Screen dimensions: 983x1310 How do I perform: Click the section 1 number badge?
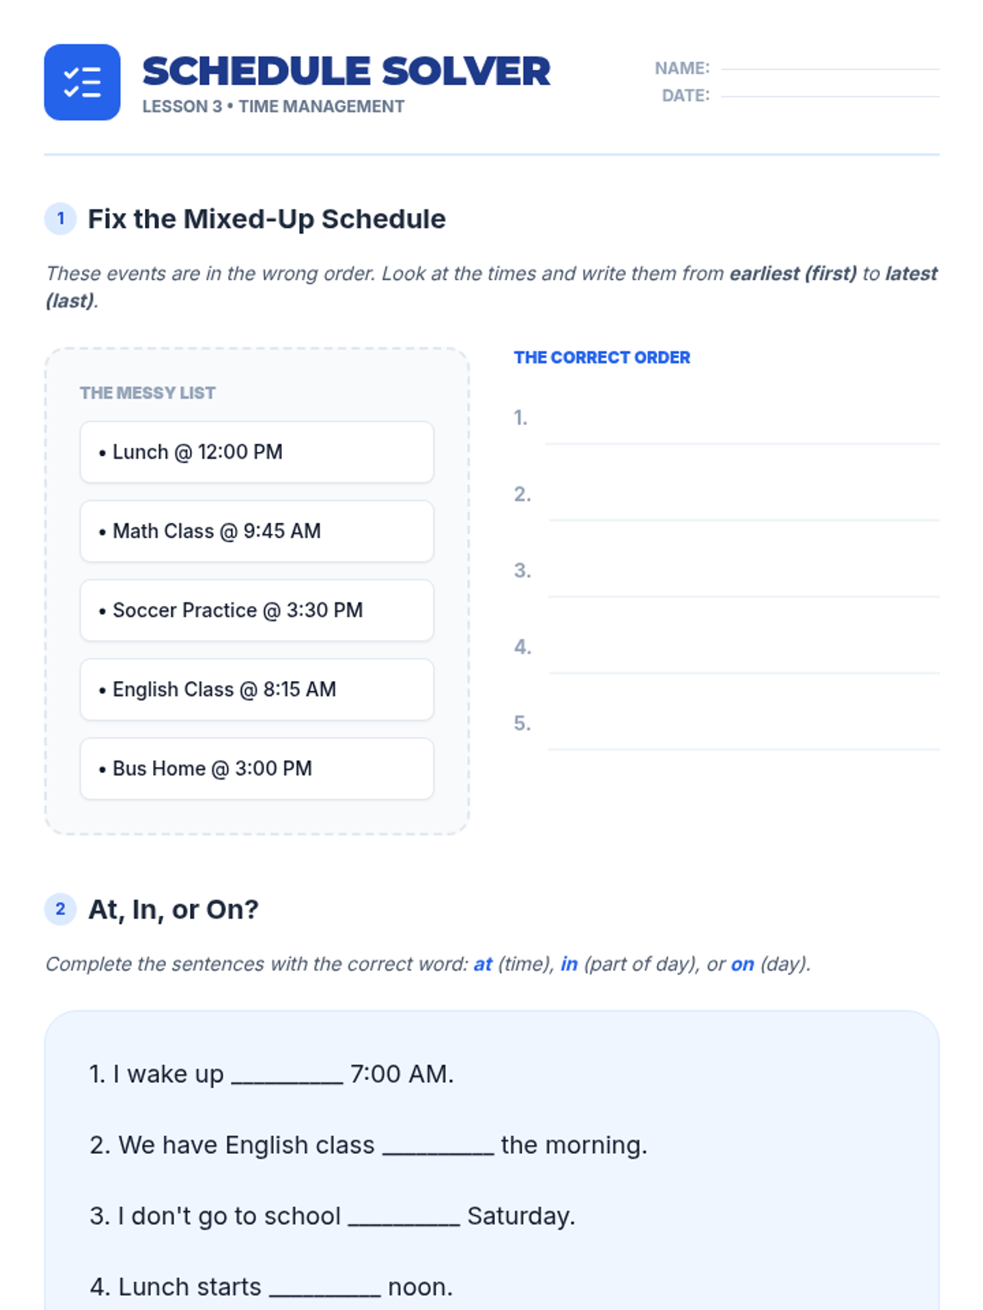tap(61, 219)
